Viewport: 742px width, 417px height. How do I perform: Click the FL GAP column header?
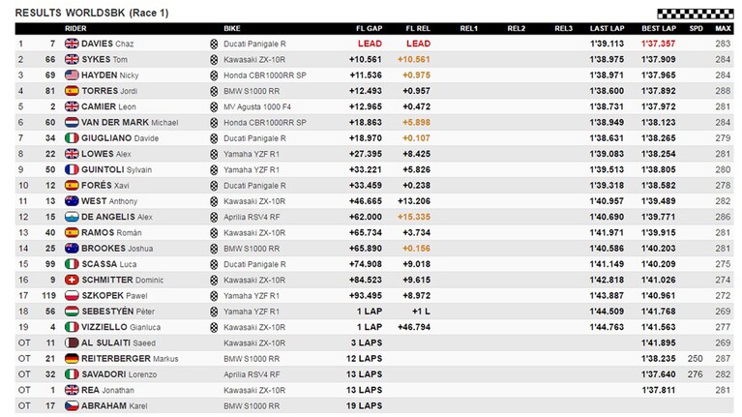(x=370, y=28)
